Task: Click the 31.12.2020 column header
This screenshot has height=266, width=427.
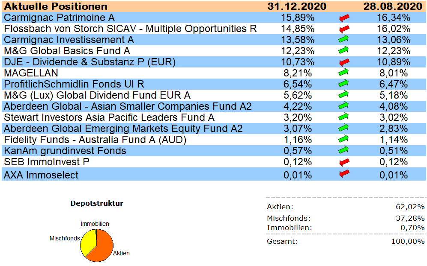Action: (297, 6)
